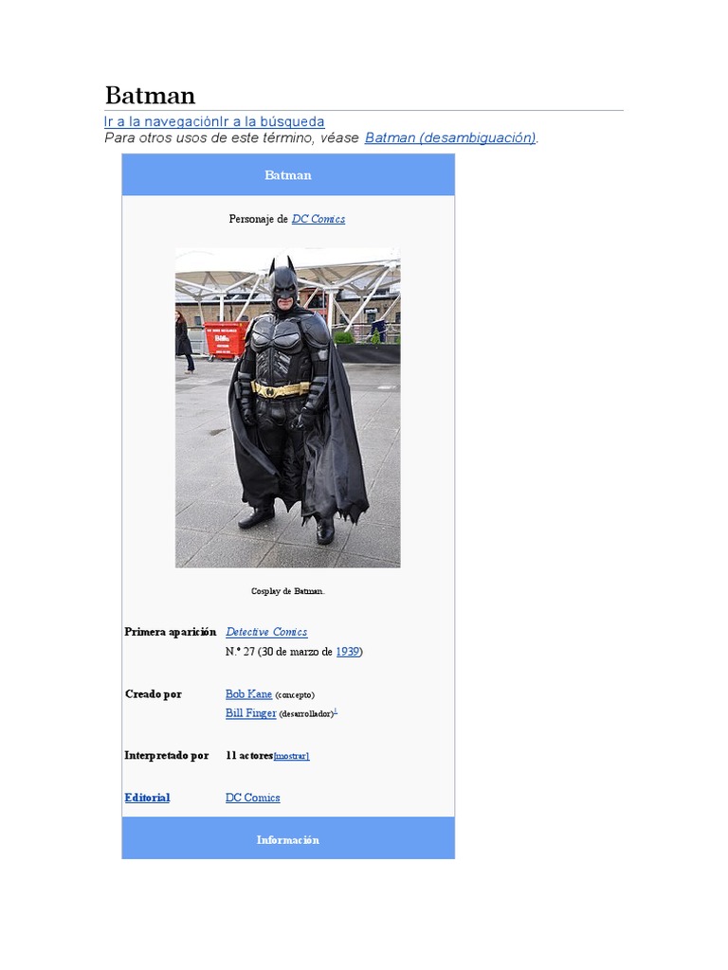Open the 'Detective Comics' link
This screenshot has height=970, width=728.
pyautogui.click(x=266, y=632)
